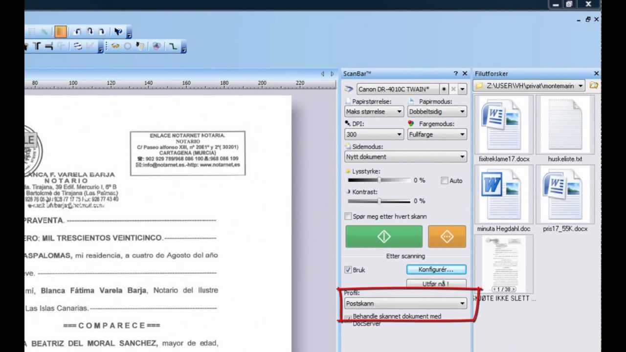626x352 pixels.
Task: Click the Konfigurér... button
Action: click(436, 269)
